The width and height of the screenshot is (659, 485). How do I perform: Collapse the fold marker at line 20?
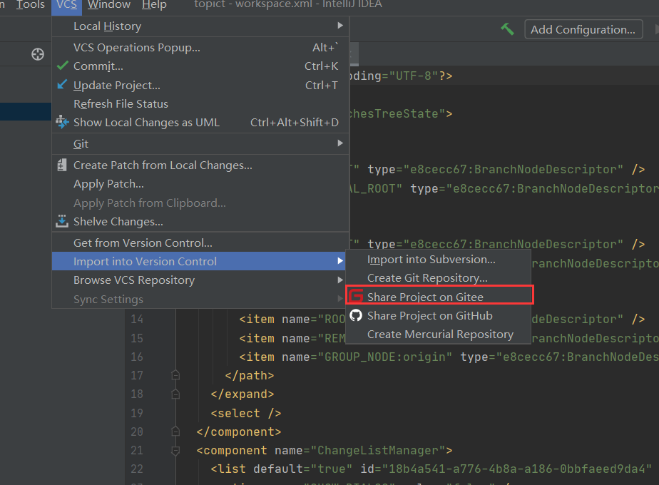click(x=175, y=432)
